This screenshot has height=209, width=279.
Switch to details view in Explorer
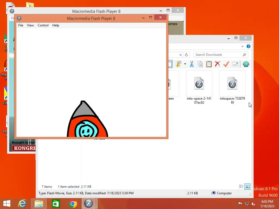(241, 186)
